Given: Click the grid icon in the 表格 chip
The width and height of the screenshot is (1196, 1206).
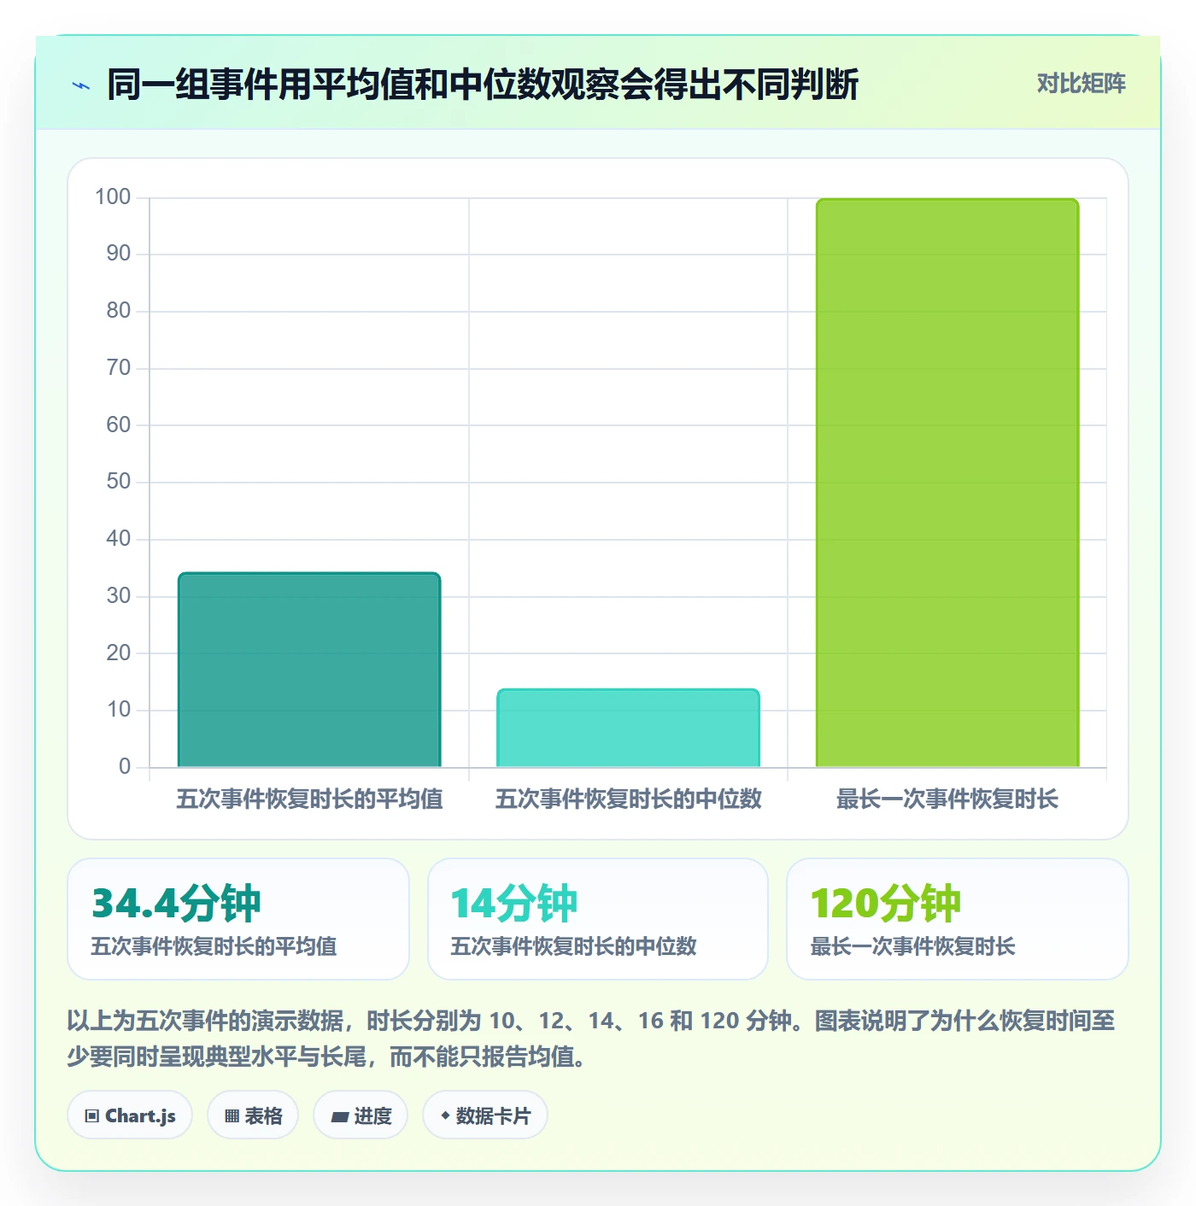Looking at the screenshot, I should tap(232, 1116).
